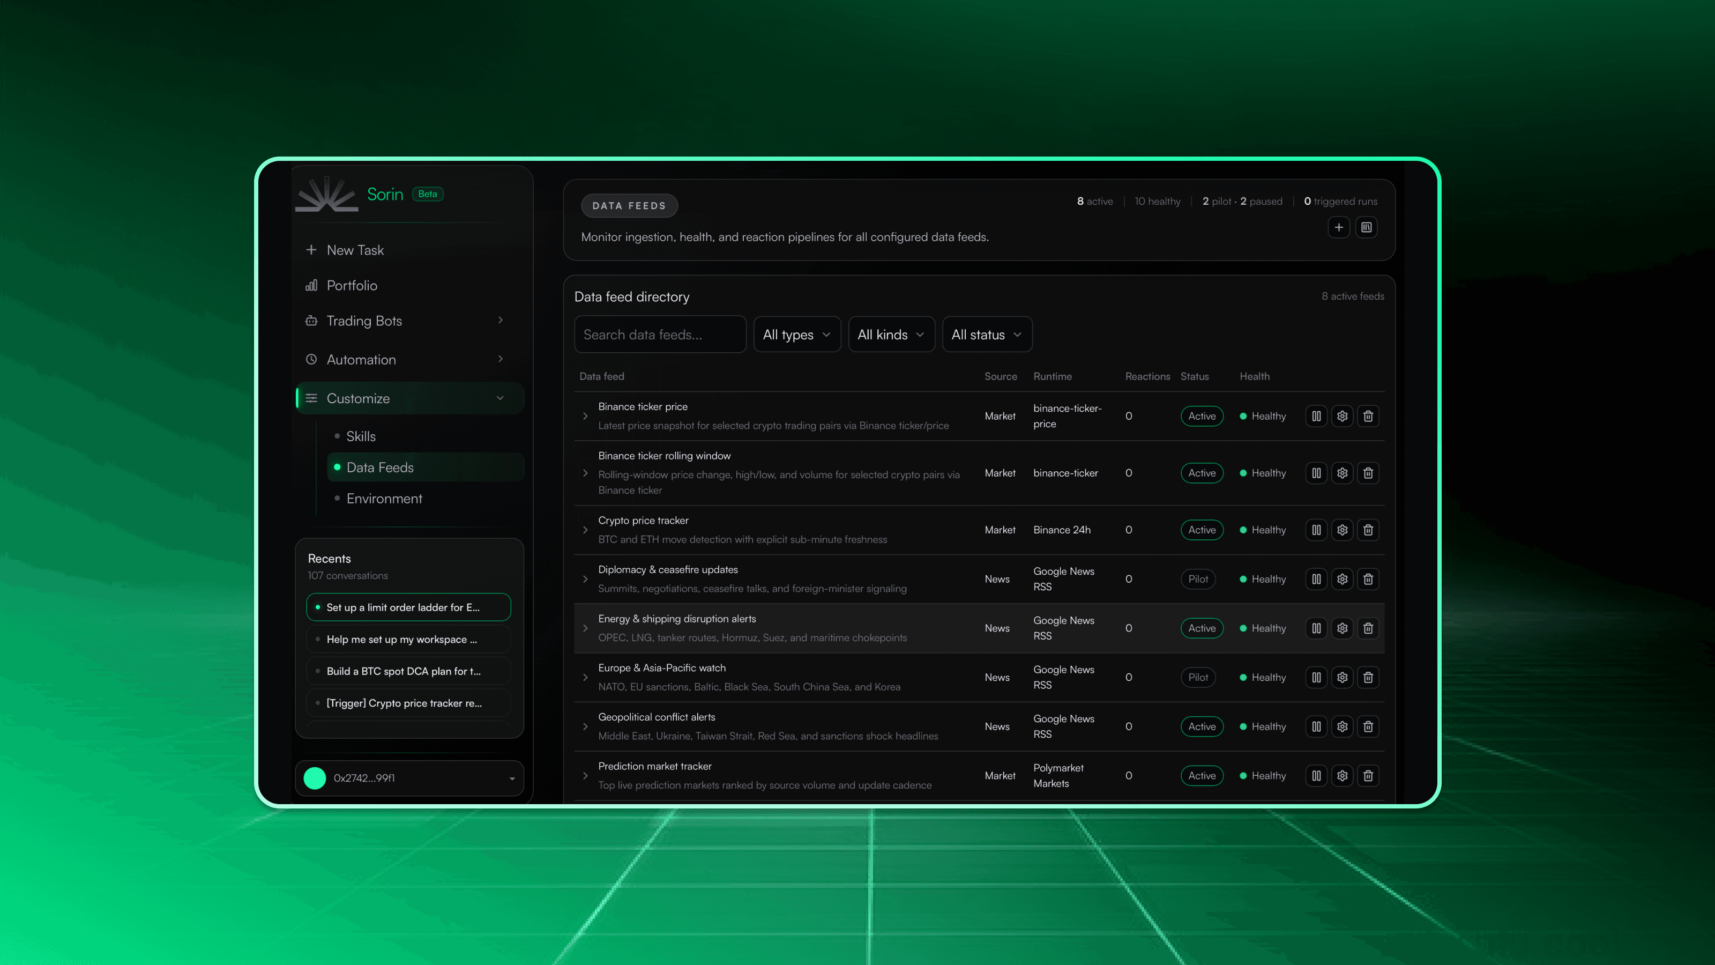Viewport: 1715px width, 965px height.
Task: Expand the Binance ticker price row
Action: 585,416
